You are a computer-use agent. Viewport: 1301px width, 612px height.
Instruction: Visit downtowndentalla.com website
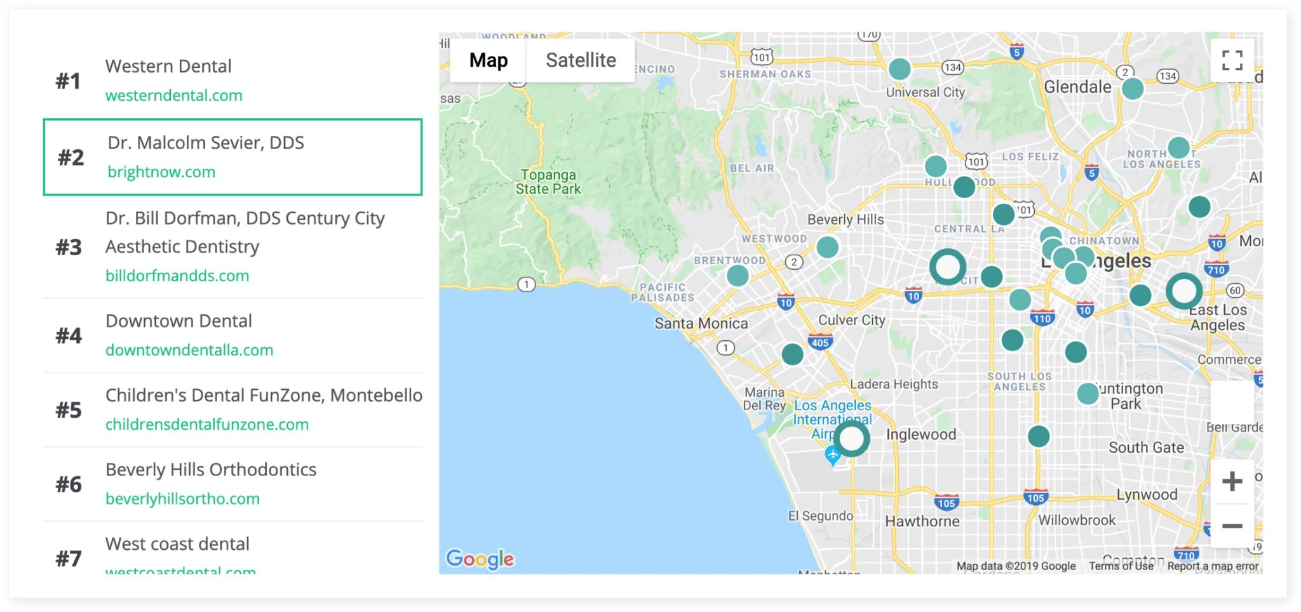189,350
